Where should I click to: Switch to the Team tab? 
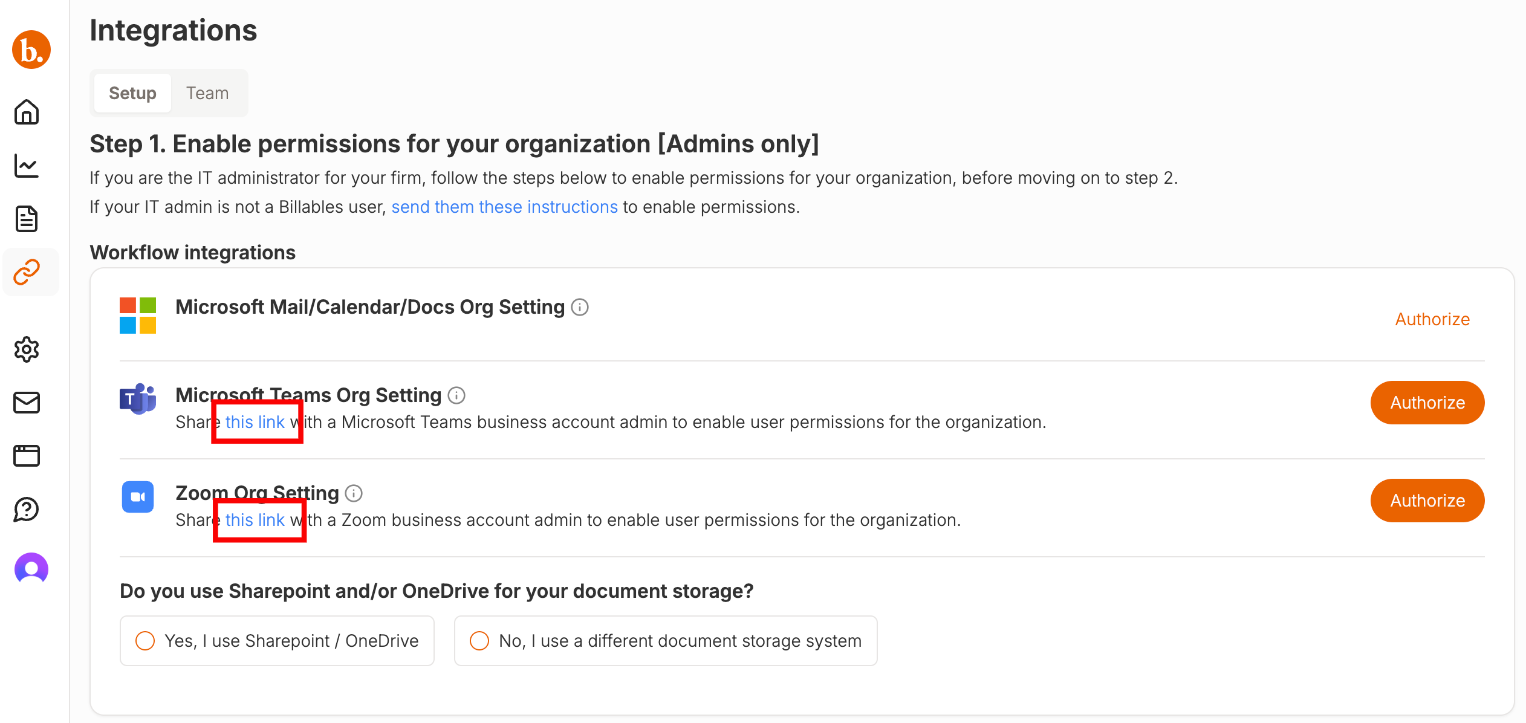pos(207,93)
